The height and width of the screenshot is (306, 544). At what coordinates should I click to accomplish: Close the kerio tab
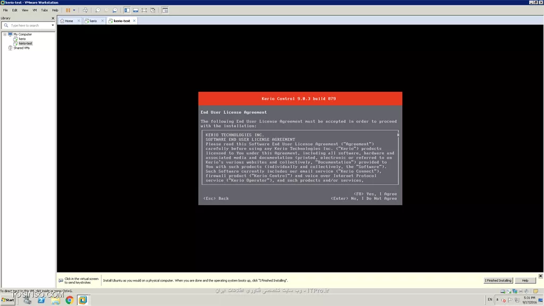[x=103, y=21]
